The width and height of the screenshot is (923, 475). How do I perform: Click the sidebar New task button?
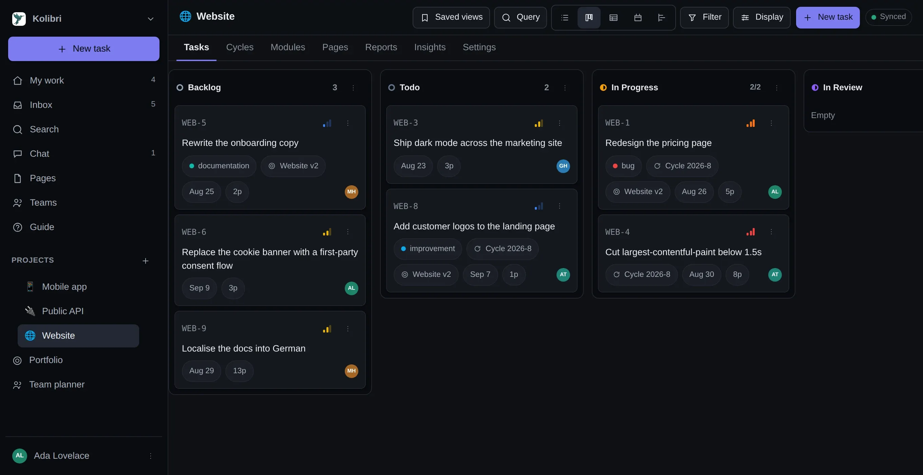(x=84, y=49)
